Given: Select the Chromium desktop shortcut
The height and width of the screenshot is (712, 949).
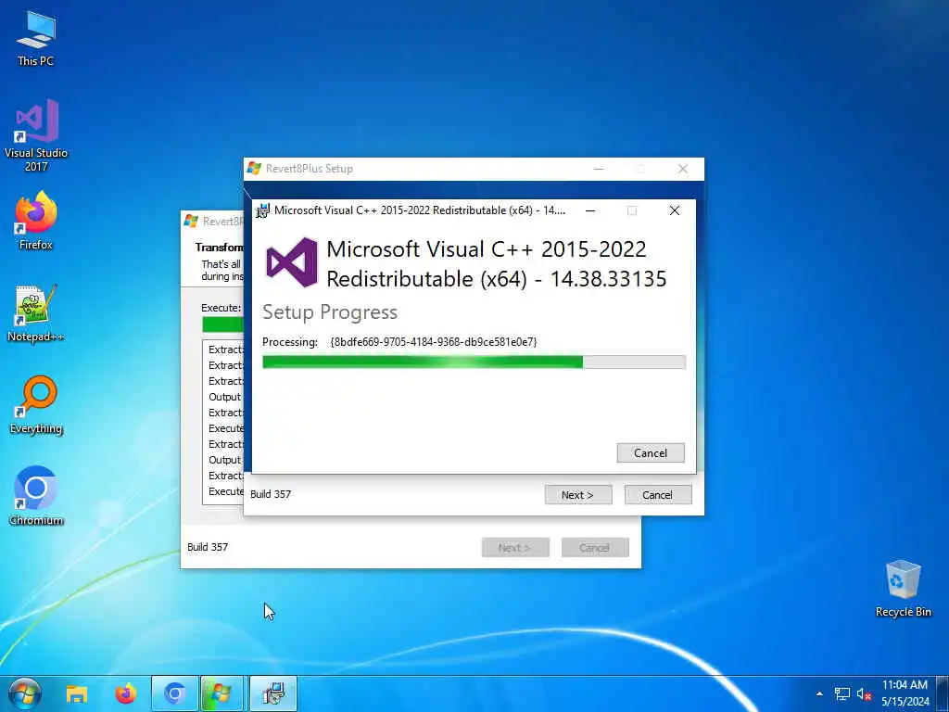Looking at the screenshot, I should [x=36, y=497].
